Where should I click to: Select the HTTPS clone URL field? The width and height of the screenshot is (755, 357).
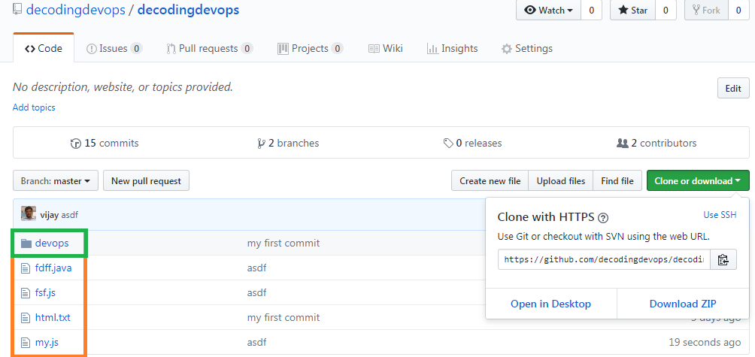point(604,260)
